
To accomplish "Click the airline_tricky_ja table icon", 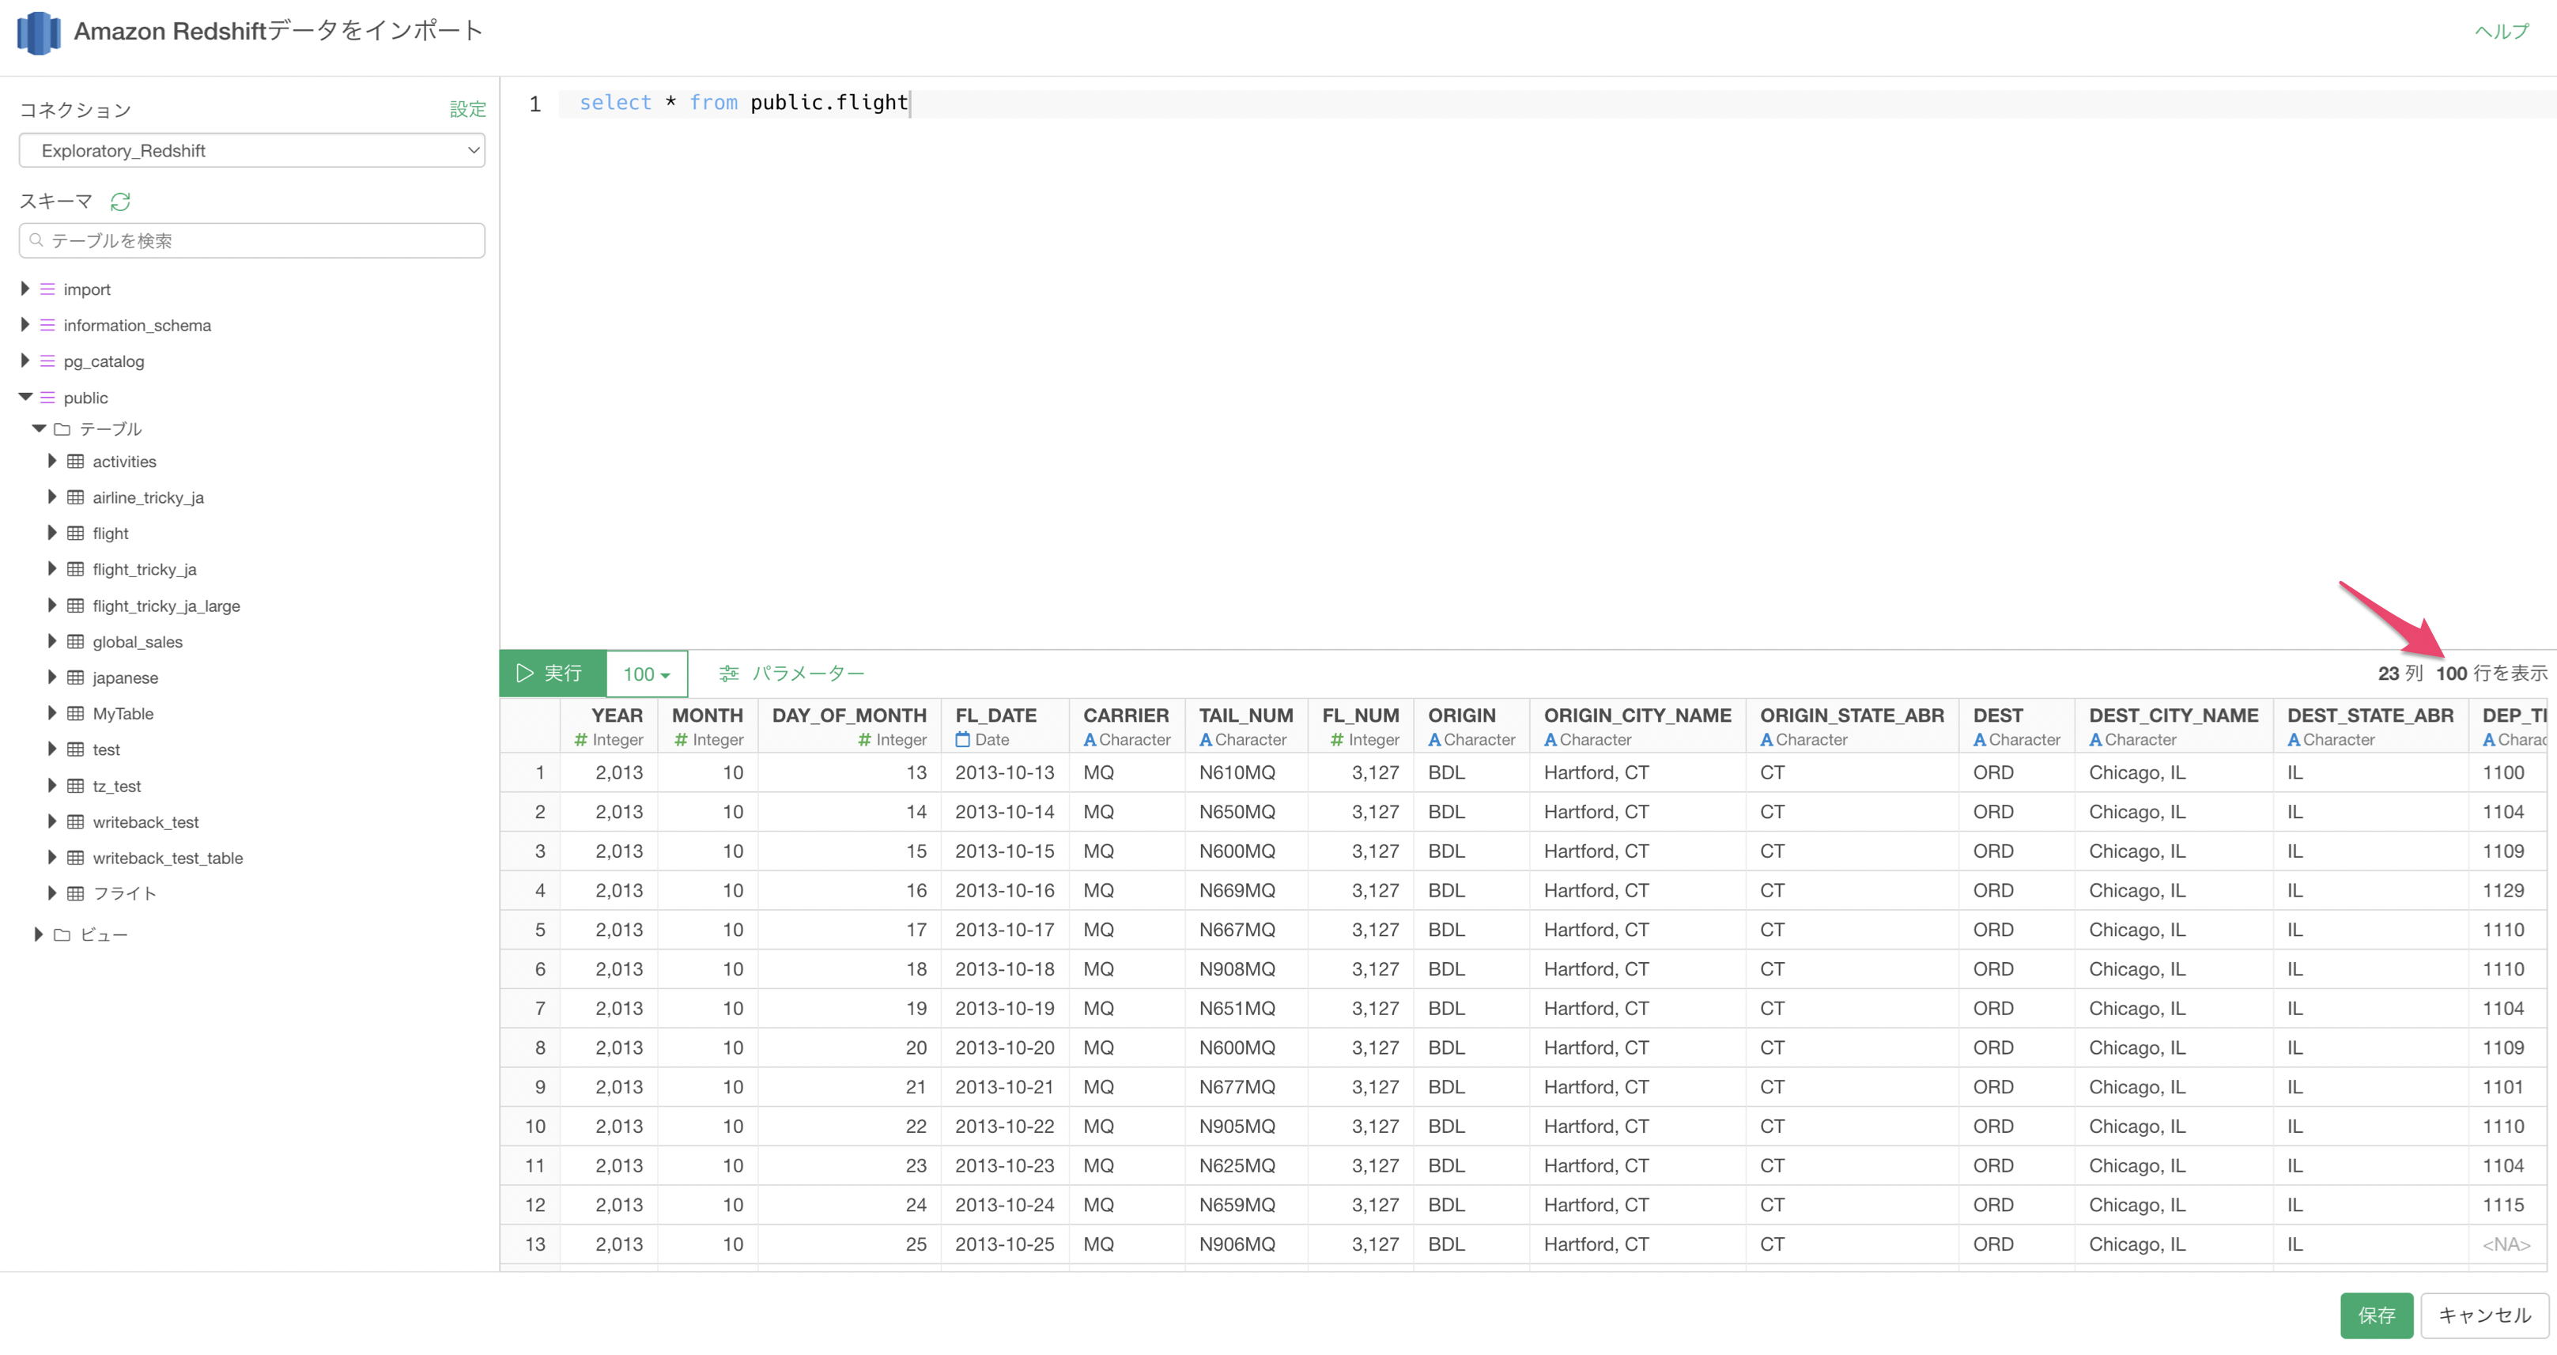I will [75, 497].
